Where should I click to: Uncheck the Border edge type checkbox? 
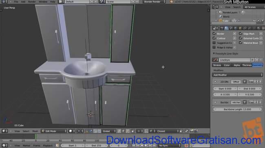pos(214,34)
